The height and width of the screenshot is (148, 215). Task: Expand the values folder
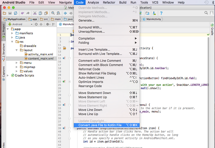coord(17,71)
